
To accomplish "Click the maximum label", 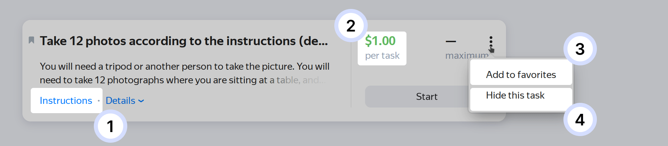I will (x=467, y=55).
